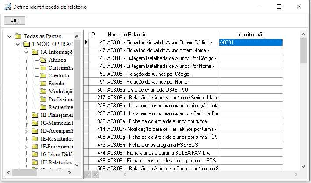Expand the 1D-Acompanh folder node

pyautogui.click(x=26, y=131)
